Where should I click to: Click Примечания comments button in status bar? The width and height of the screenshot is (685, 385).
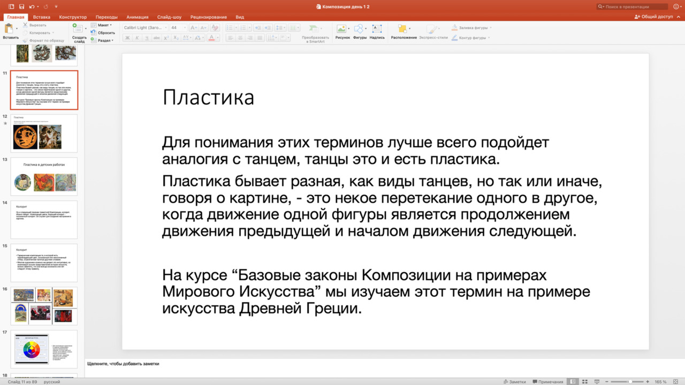click(x=547, y=382)
